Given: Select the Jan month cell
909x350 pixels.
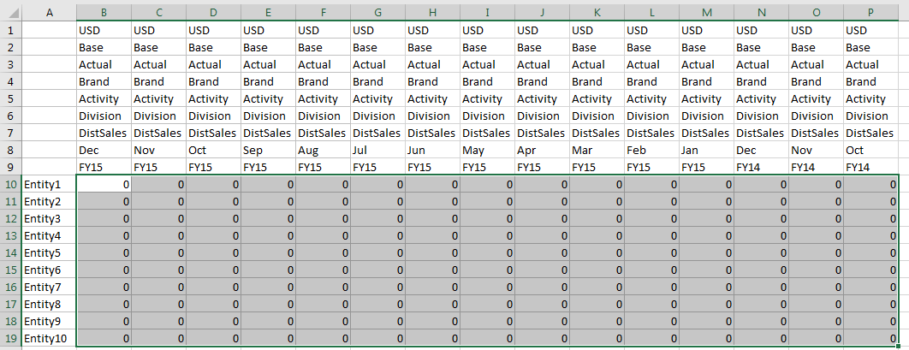Looking at the screenshot, I should (x=706, y=150).
